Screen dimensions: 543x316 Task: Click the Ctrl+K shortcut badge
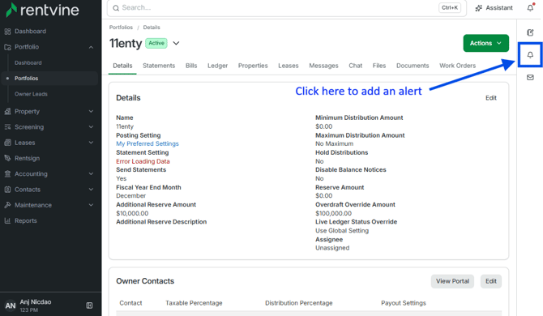point(450,7)
